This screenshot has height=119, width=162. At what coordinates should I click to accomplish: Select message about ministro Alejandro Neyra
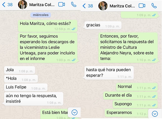tap(128, 48)
